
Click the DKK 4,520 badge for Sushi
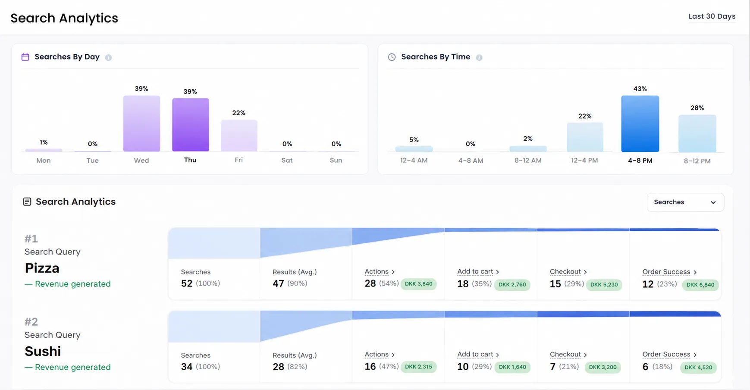click(698, 368)
